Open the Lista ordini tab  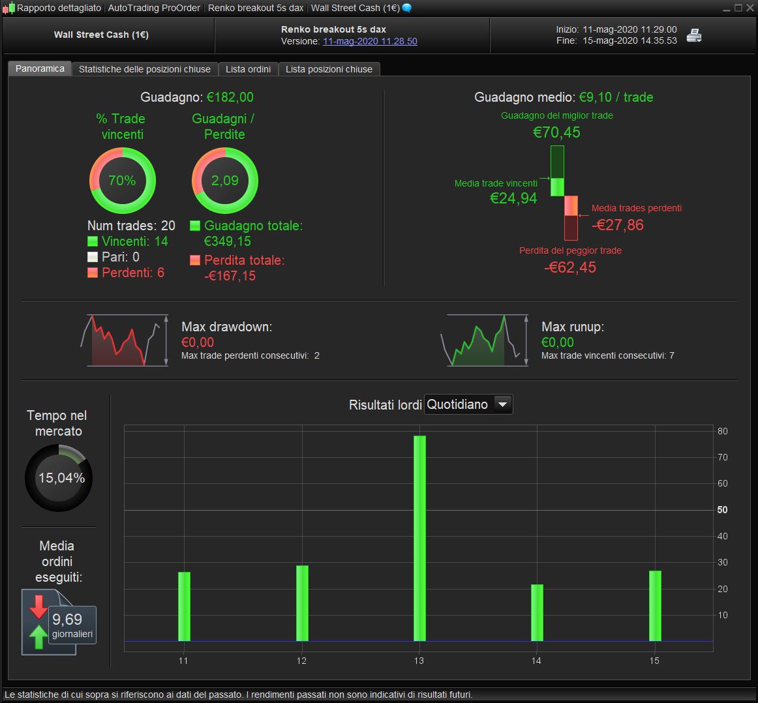pos(248,69)
